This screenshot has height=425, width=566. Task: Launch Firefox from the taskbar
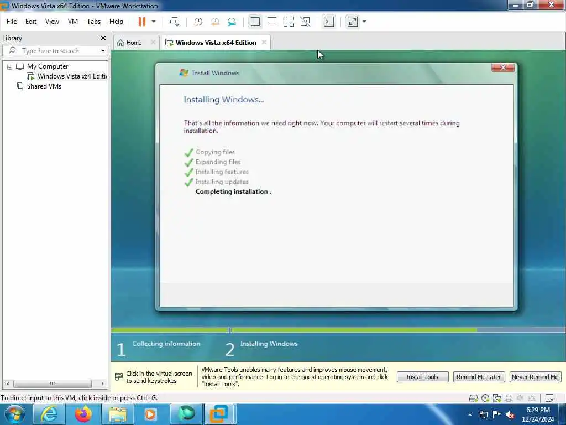[x=83, y=414]
